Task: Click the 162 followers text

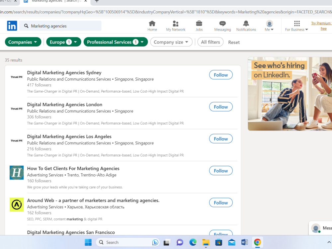Action: click(x=39, y=213)
